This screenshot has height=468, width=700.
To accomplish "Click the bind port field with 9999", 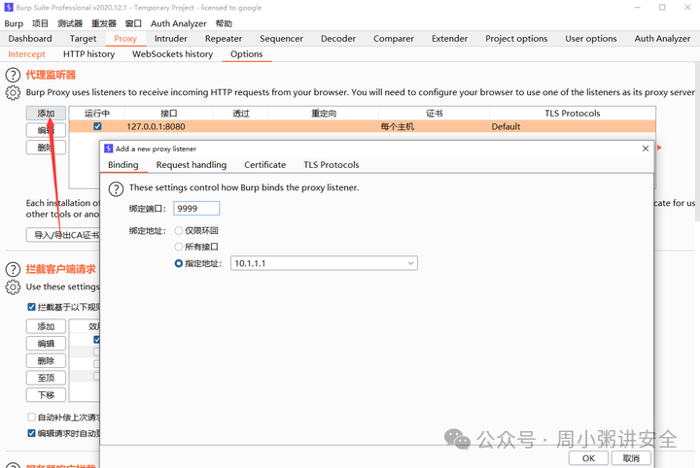I will tap(196, 208).
